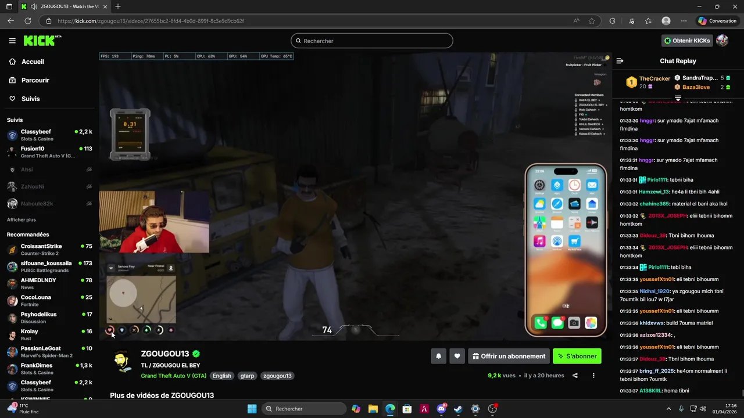The width and height of the screenshot is (744, 418).
Task: Open ZGOUGOU13 channel avatar
Action: click(x=121, y=362)
